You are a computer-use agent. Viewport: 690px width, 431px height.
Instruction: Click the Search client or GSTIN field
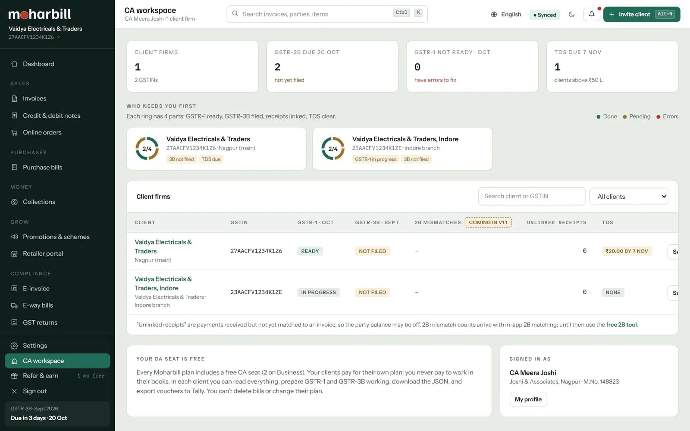pyautogui.click(x=532, y=196)
